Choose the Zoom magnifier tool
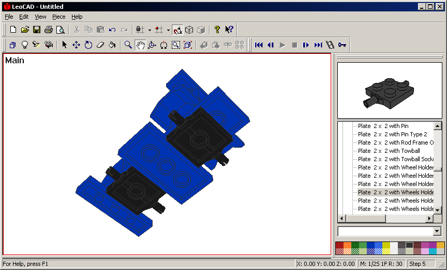 coord(128,45)
